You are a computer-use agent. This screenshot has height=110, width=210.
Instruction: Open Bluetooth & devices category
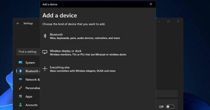[x=28, y=71]
